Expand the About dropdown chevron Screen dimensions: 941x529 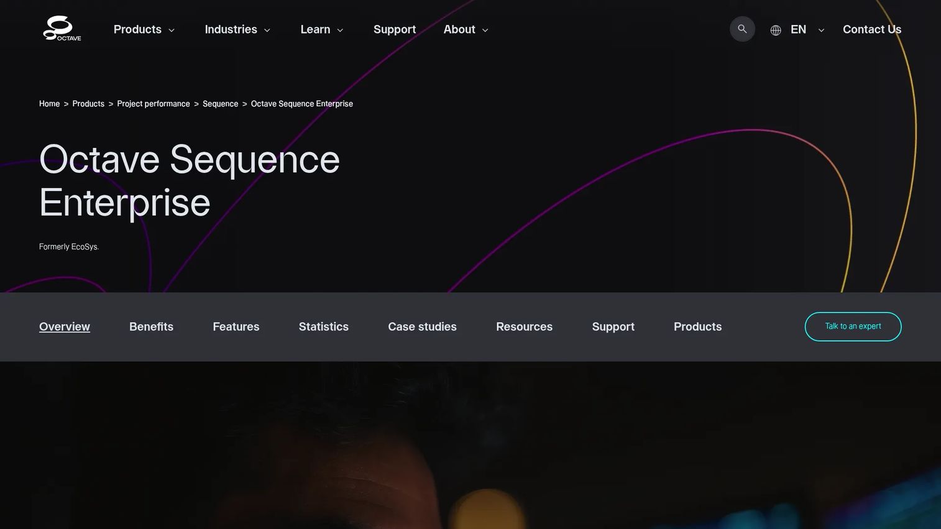[x=485, y=30]
